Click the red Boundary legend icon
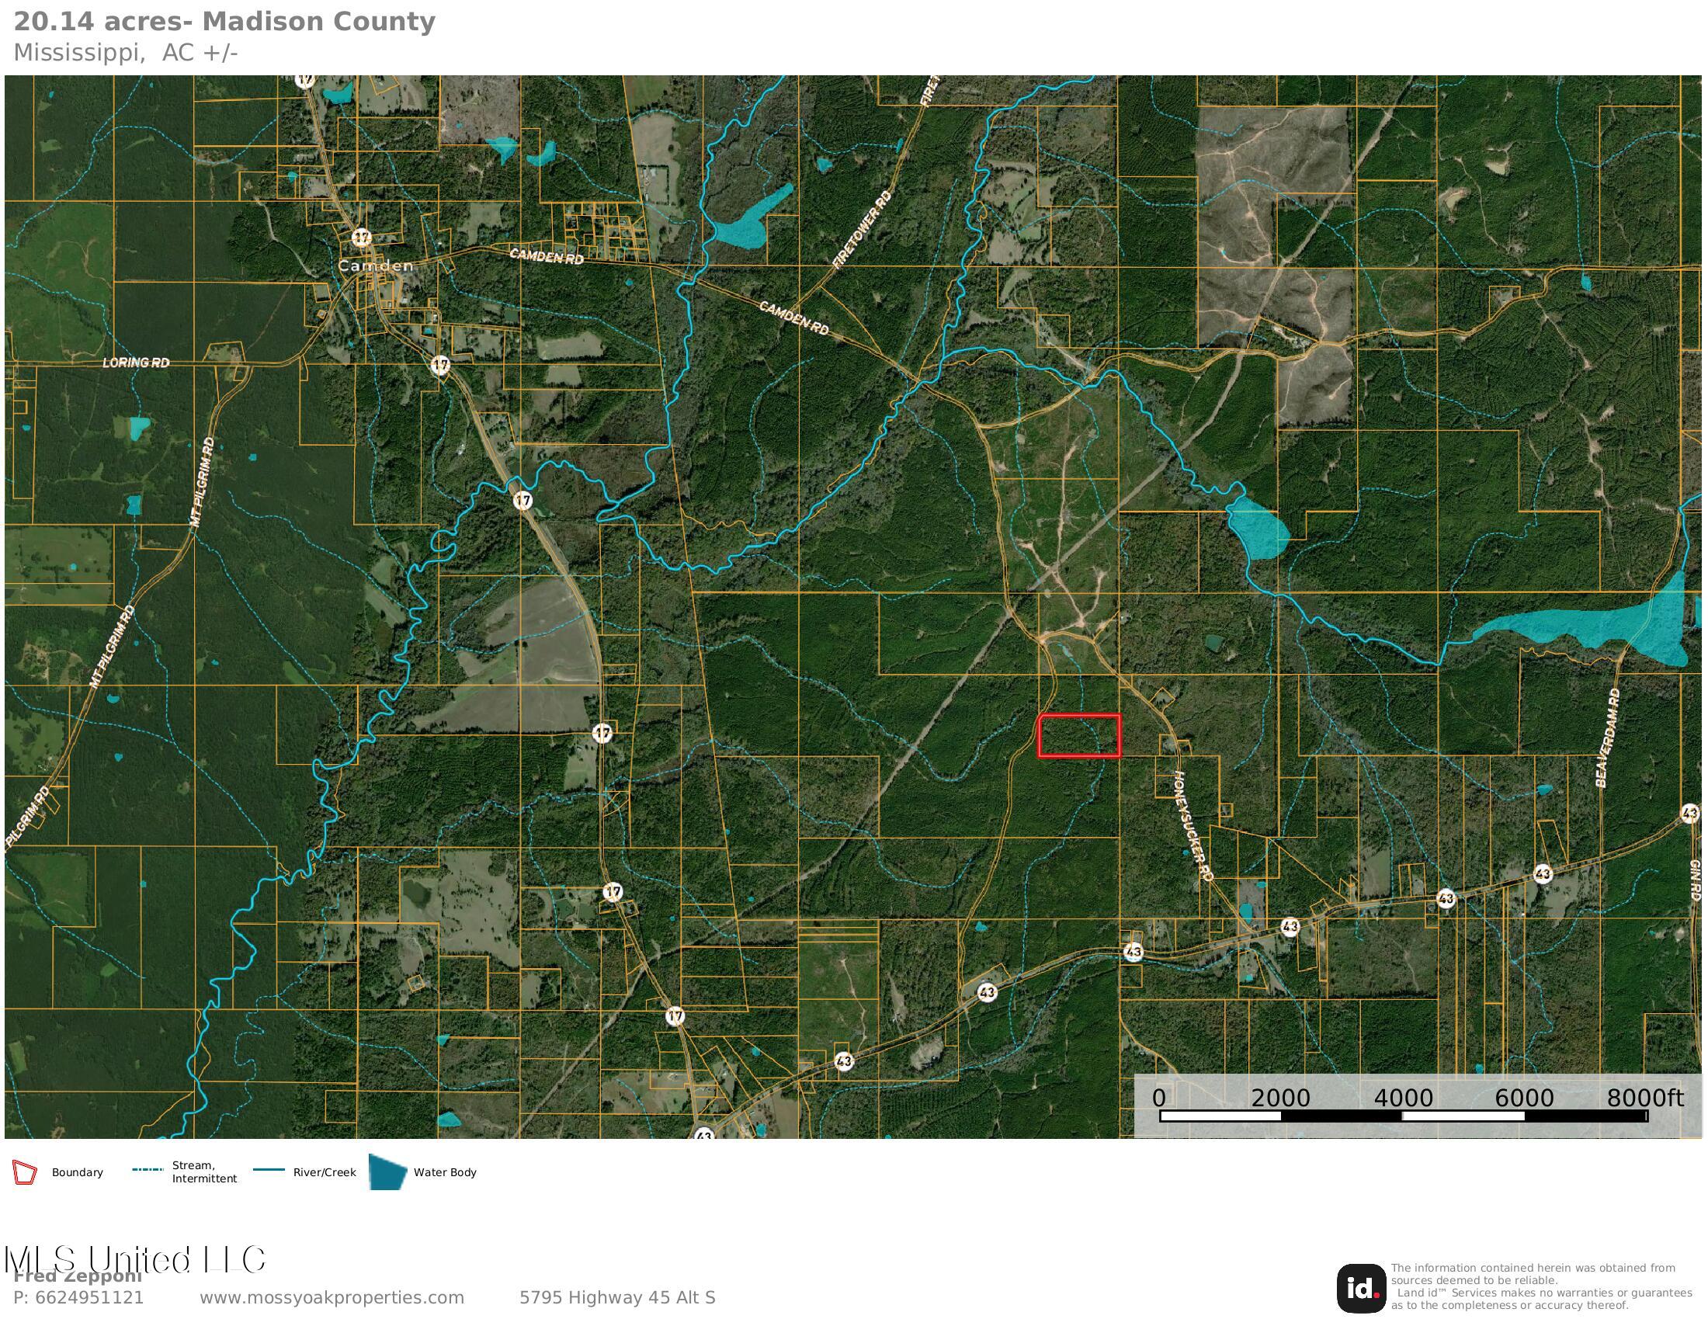This screenshot has height=1319, width=1708. tap(24, 1173)
